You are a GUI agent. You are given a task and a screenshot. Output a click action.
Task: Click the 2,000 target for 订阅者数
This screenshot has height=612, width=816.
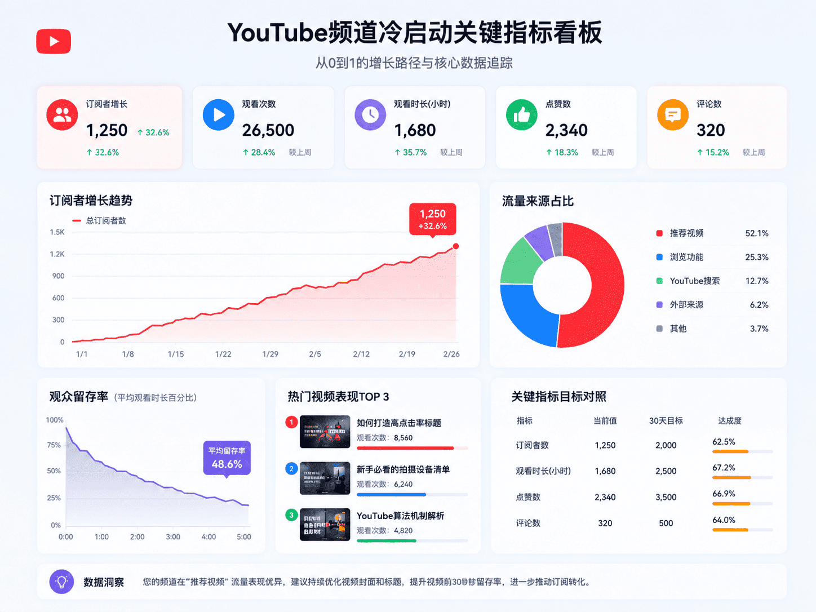(x=666, y=445)
